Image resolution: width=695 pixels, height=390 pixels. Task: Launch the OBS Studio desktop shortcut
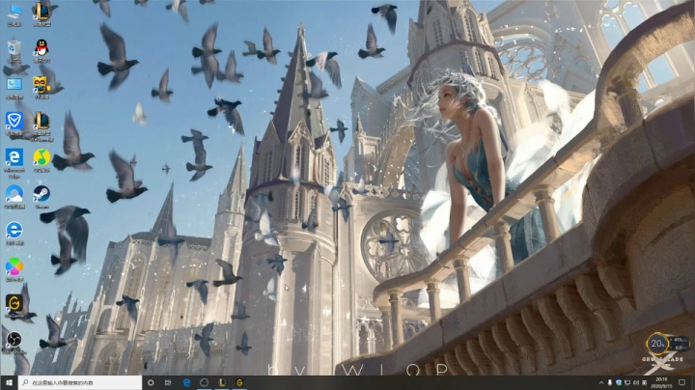point(14,343)
